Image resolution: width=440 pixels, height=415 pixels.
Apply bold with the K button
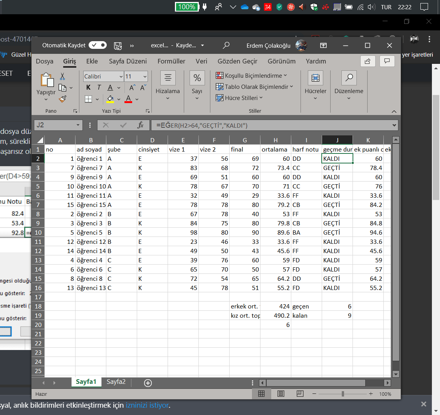coord(88,87)
